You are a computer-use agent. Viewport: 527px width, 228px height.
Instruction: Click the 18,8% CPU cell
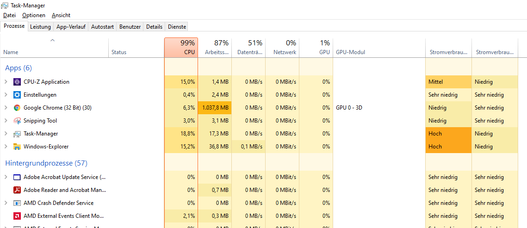click(x=181, y=134)
